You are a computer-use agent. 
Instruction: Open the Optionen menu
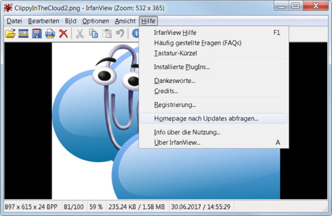click(x=96, y=21)
